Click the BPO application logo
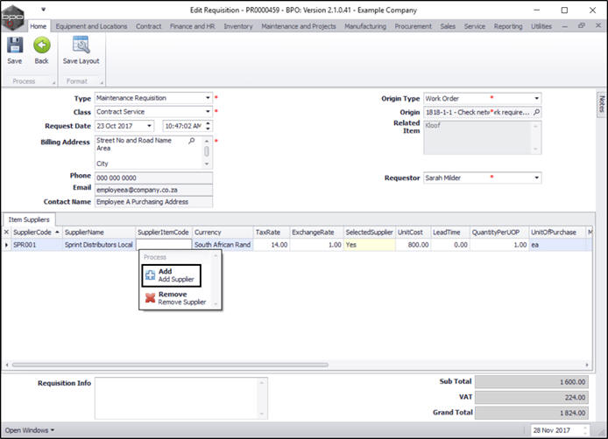Screen dimensions: 608x439 coord(12,17)
